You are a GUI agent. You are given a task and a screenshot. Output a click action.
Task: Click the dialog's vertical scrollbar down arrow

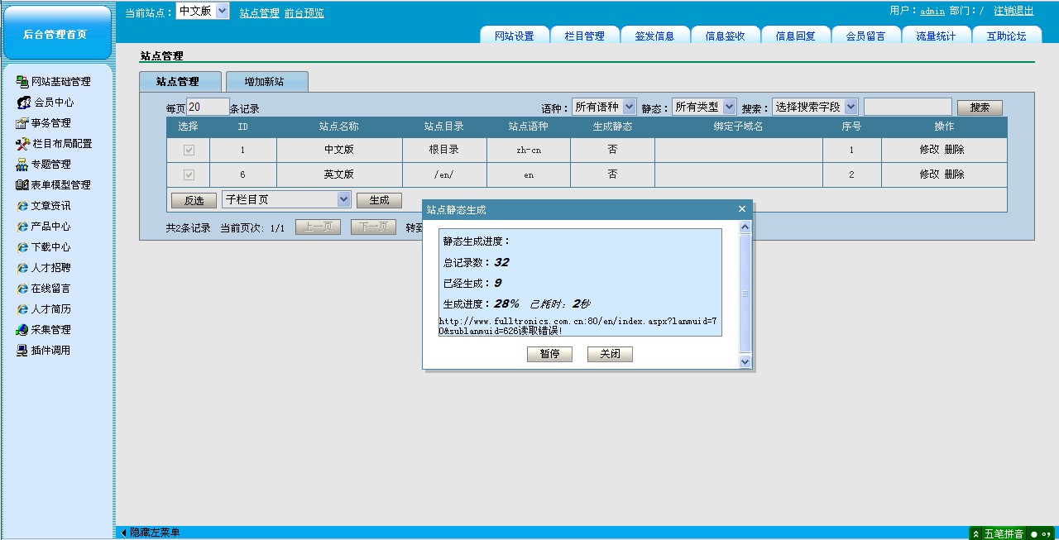tap(745, 361)
